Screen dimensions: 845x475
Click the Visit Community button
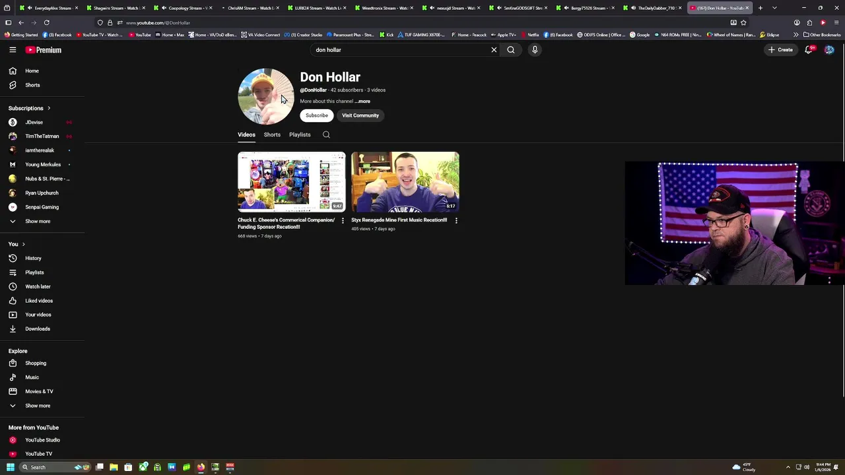[x=360, y=115]
